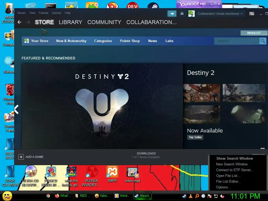Select File List Editor... menu entry
This screenshot has height=201, width=268.
pyautogui.click(x=228, y=182)
